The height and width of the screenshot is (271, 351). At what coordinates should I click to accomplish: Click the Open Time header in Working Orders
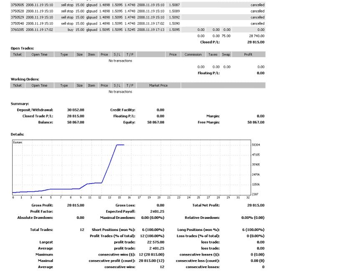click(39, 85)
